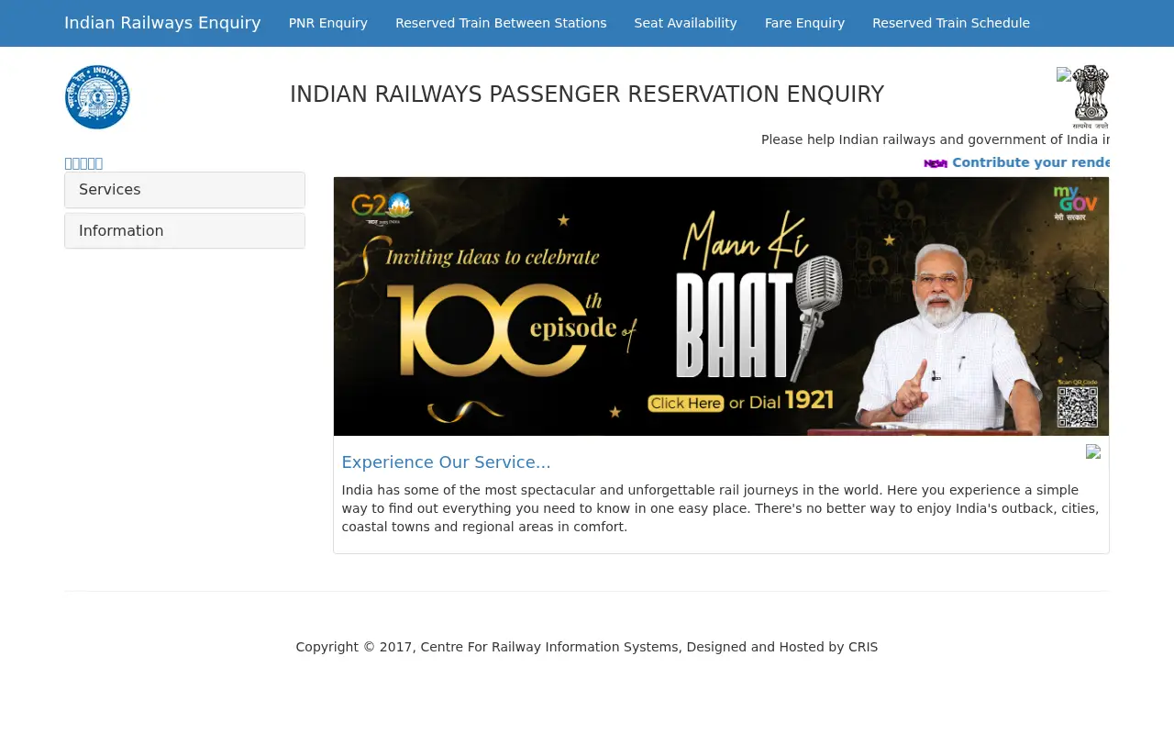The image size is (1174, 734).
Task: Click the Government of India Ashoka emblem
Action: click(x=1090, y=97)
